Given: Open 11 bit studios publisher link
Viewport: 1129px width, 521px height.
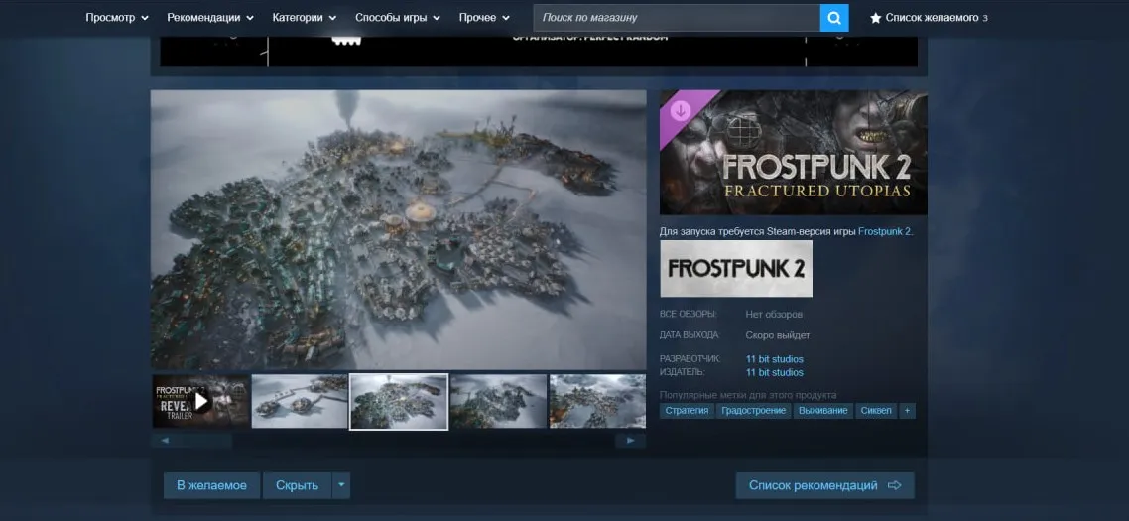Looking at the screenshot, I should click(x=775, y=372).
